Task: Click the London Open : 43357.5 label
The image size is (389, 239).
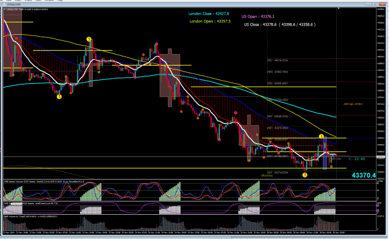Action: tap(210, 21)
